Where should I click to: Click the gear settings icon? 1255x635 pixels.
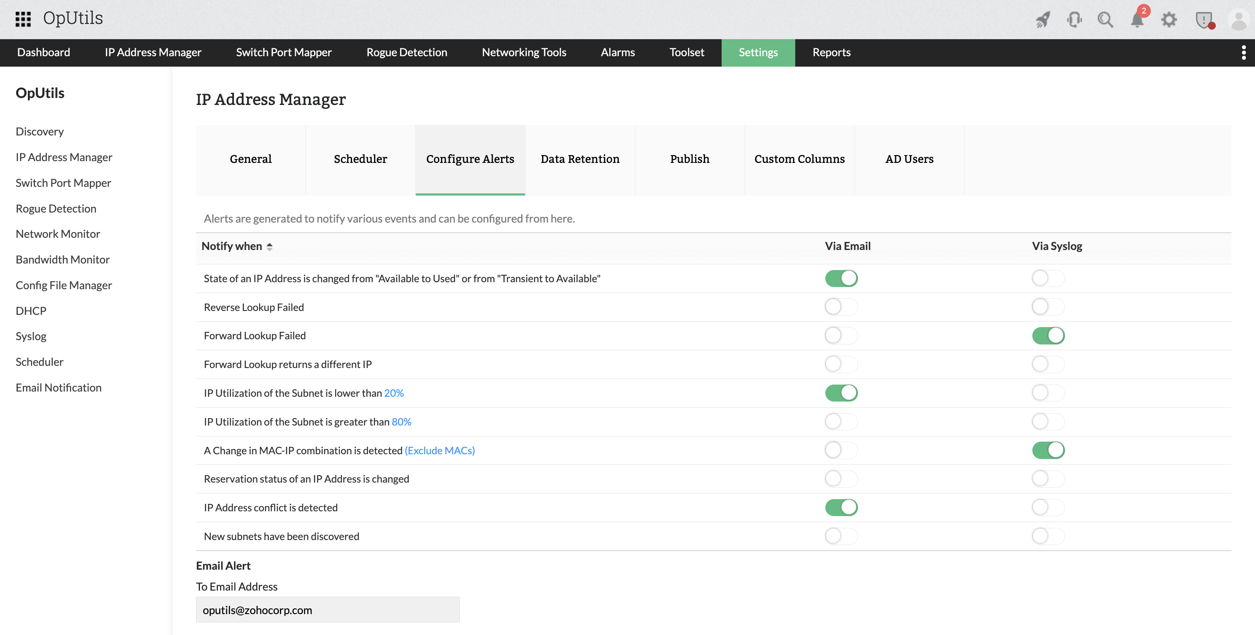click(1169, 20)
